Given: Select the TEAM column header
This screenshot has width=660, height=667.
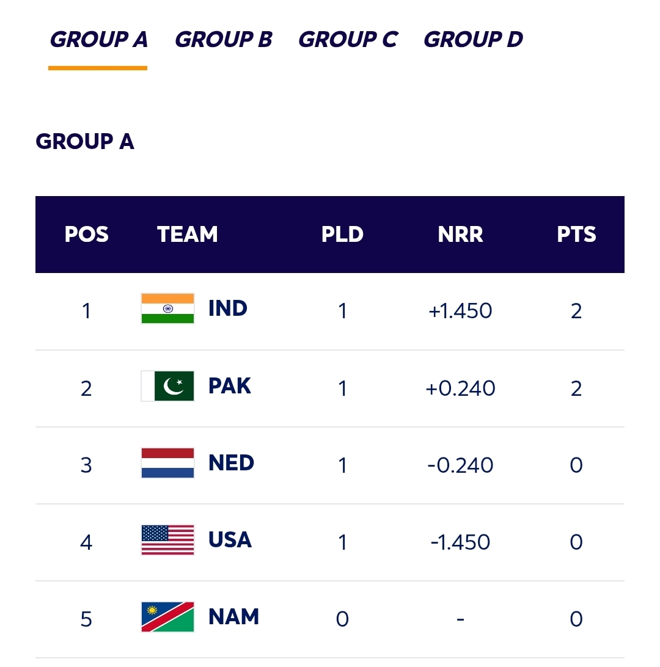Looking at the screenshot, I should click(188, 234).
